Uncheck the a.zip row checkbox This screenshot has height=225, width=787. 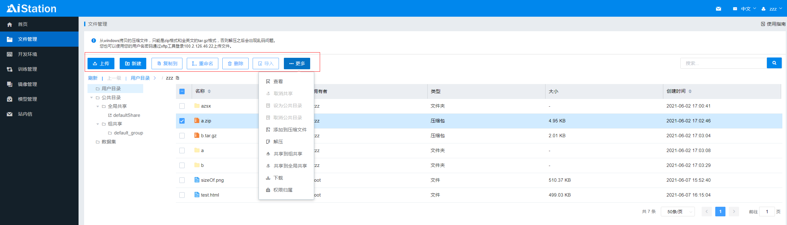(x=182, y=121)
